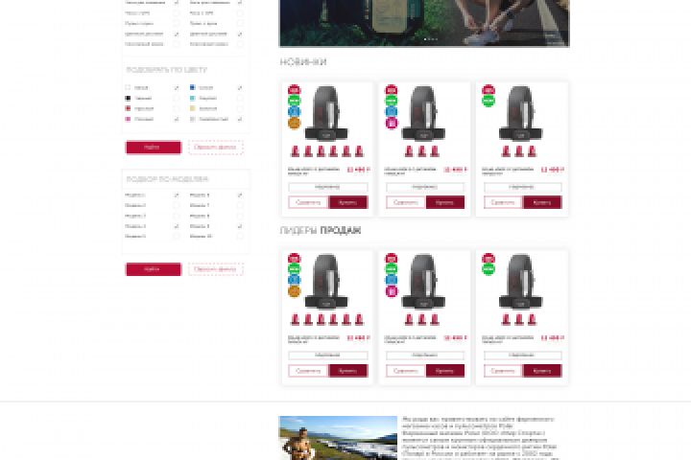This screenshot has width=691, height=460.
Task: Click the green badge on third Новинки product
Action: [488, 101]
